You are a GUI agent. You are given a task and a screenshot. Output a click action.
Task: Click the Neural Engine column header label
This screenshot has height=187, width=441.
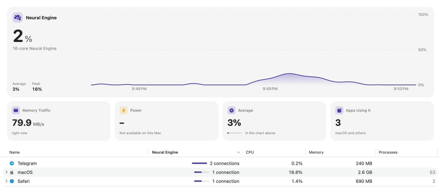point(165,152)
